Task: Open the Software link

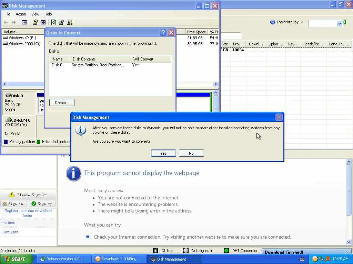Action: click(10, 232)
